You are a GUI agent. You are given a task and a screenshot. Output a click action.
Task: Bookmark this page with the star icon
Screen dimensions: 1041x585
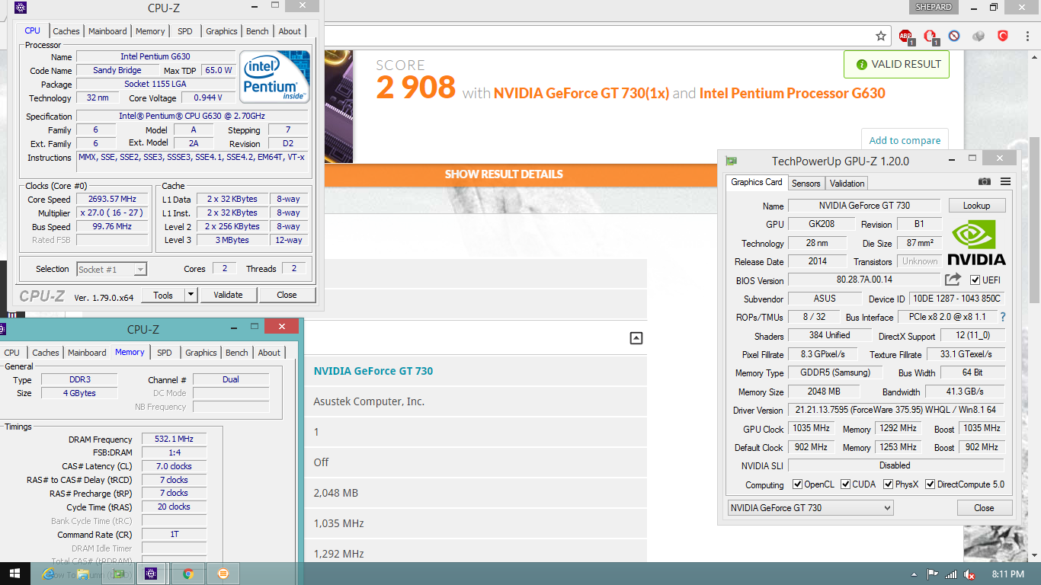[881, 36]
